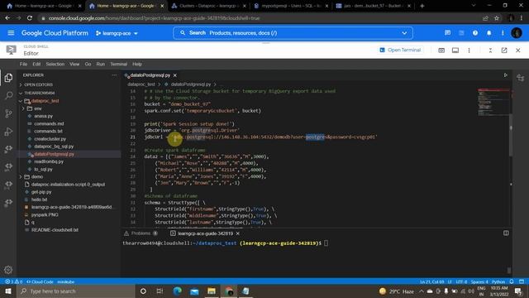529x298 pixels.
Task: Open the Search view in activity bar
Action: point(8,96)
